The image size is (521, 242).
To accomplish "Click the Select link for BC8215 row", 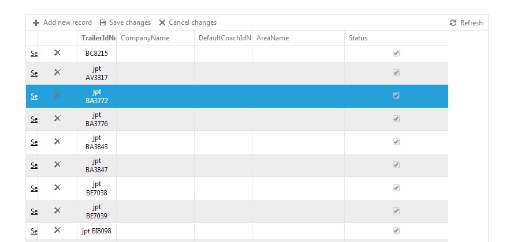I will coord(34,54).
